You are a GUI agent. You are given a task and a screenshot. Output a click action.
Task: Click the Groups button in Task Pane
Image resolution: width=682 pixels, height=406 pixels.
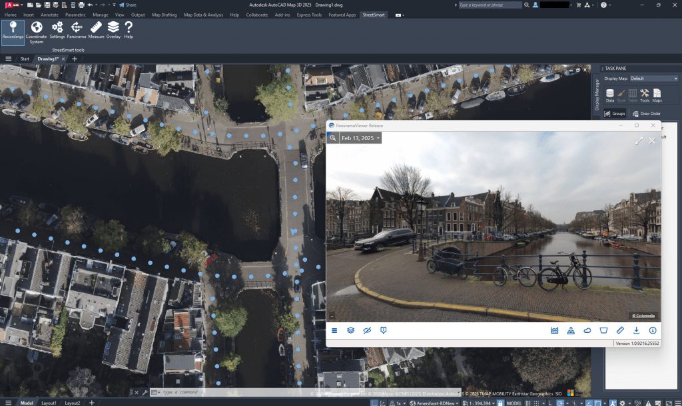tap(615, 114)
